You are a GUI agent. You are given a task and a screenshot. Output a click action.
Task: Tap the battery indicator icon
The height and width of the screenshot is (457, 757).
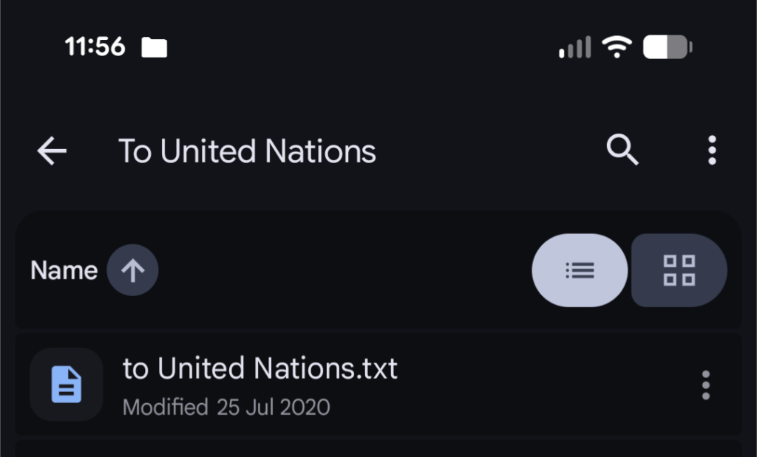click(668, 48)
